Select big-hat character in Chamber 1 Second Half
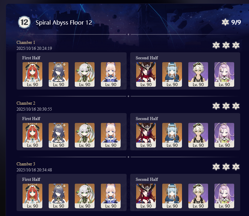Viewport: 249px width, 216px height. [146, 74]
